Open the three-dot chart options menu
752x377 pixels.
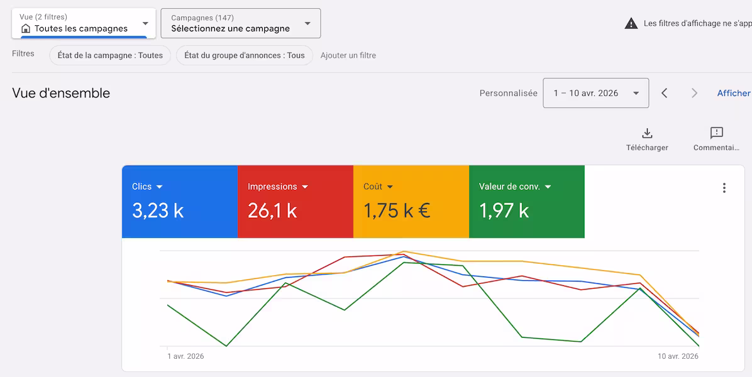pos(724,188)
